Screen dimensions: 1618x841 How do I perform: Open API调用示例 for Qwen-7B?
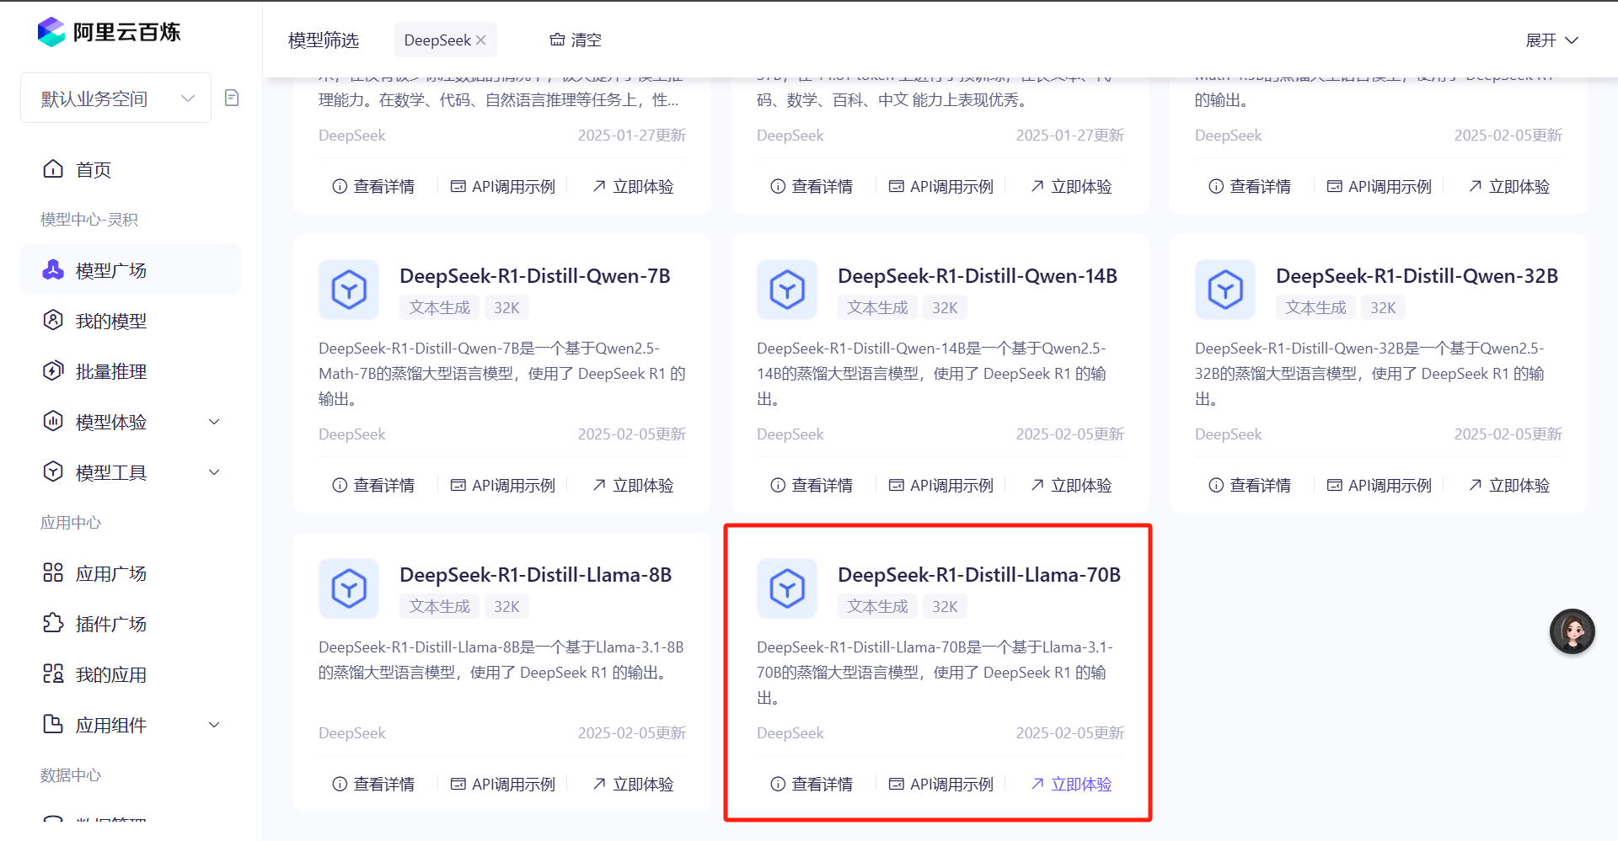503,485
